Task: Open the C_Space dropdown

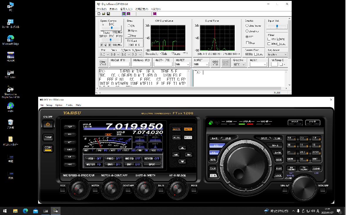Action: pos(126,54)
